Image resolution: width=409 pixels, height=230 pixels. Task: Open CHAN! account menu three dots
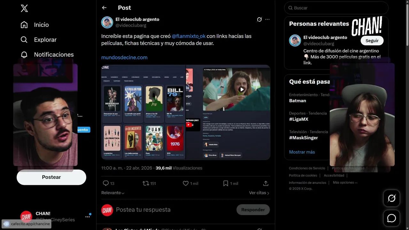(x=88, y=217)
